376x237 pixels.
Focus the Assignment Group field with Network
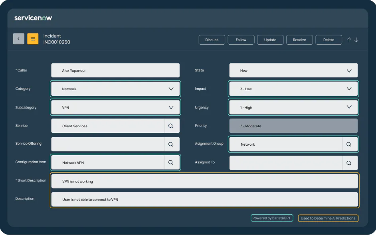point(286,144)
